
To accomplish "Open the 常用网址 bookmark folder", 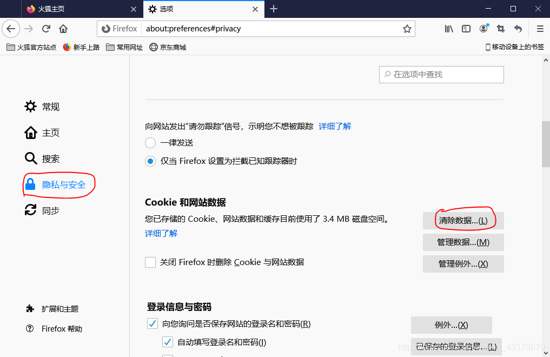I will (x=124, y=48).
